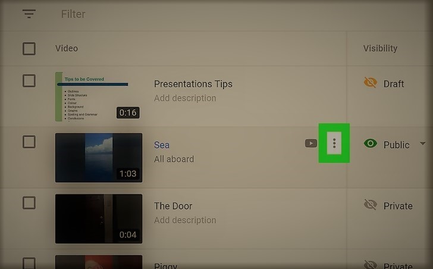The height and width of the screenshot is (269, 433).
Task: Click the green Public eye icon
Action: coord(371,143)
